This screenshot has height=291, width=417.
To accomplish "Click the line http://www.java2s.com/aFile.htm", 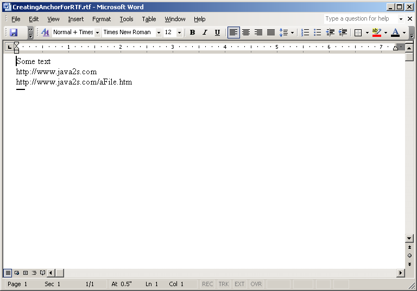I will click(x=74, y=82).
